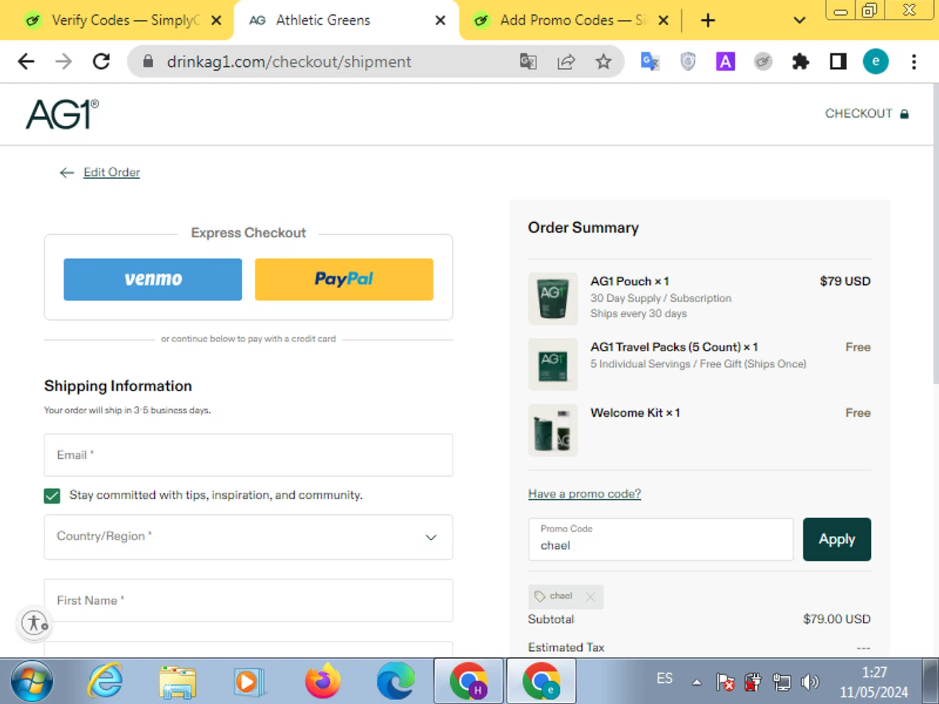
Task: Open the media player taskbar icon
Action: pyautogui.click(x=249, y=681)
